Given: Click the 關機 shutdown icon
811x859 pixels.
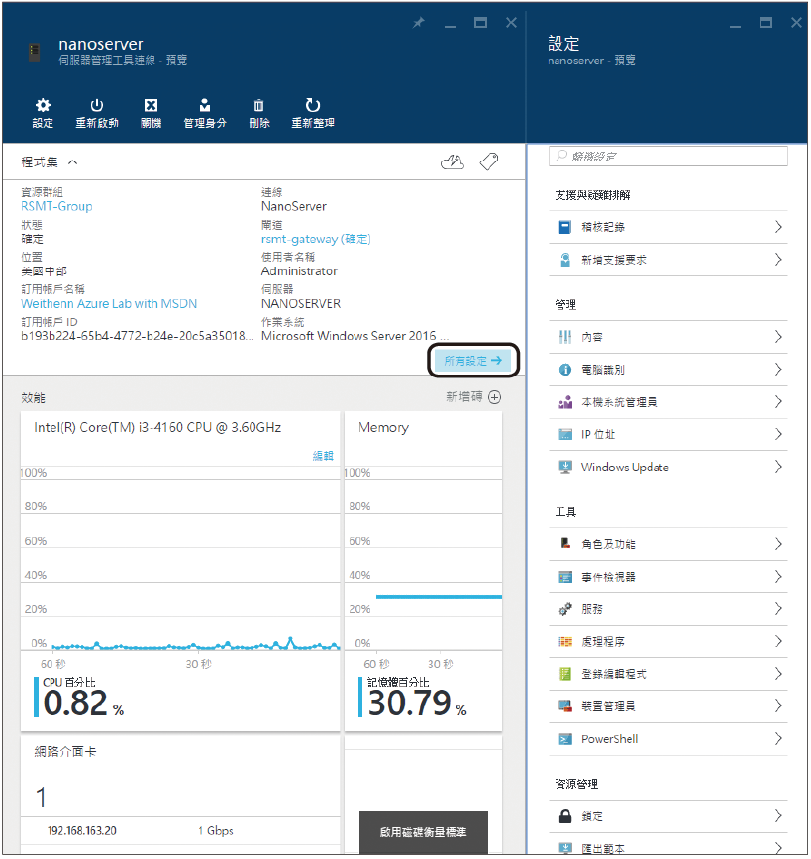Looking at the screenshot, I should [151, 105].
